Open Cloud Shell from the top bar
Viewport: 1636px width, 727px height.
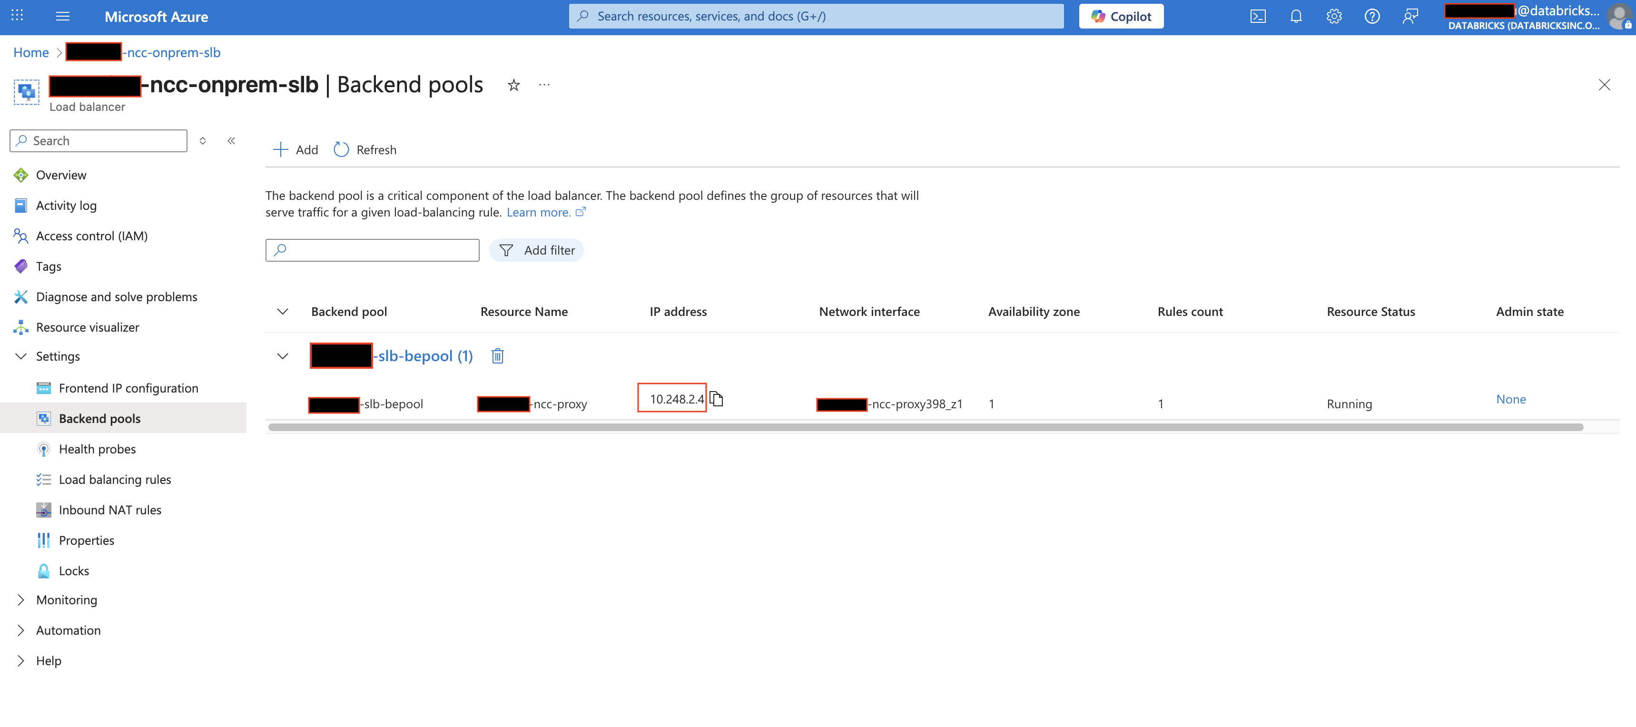click(x=1258, y=16)
